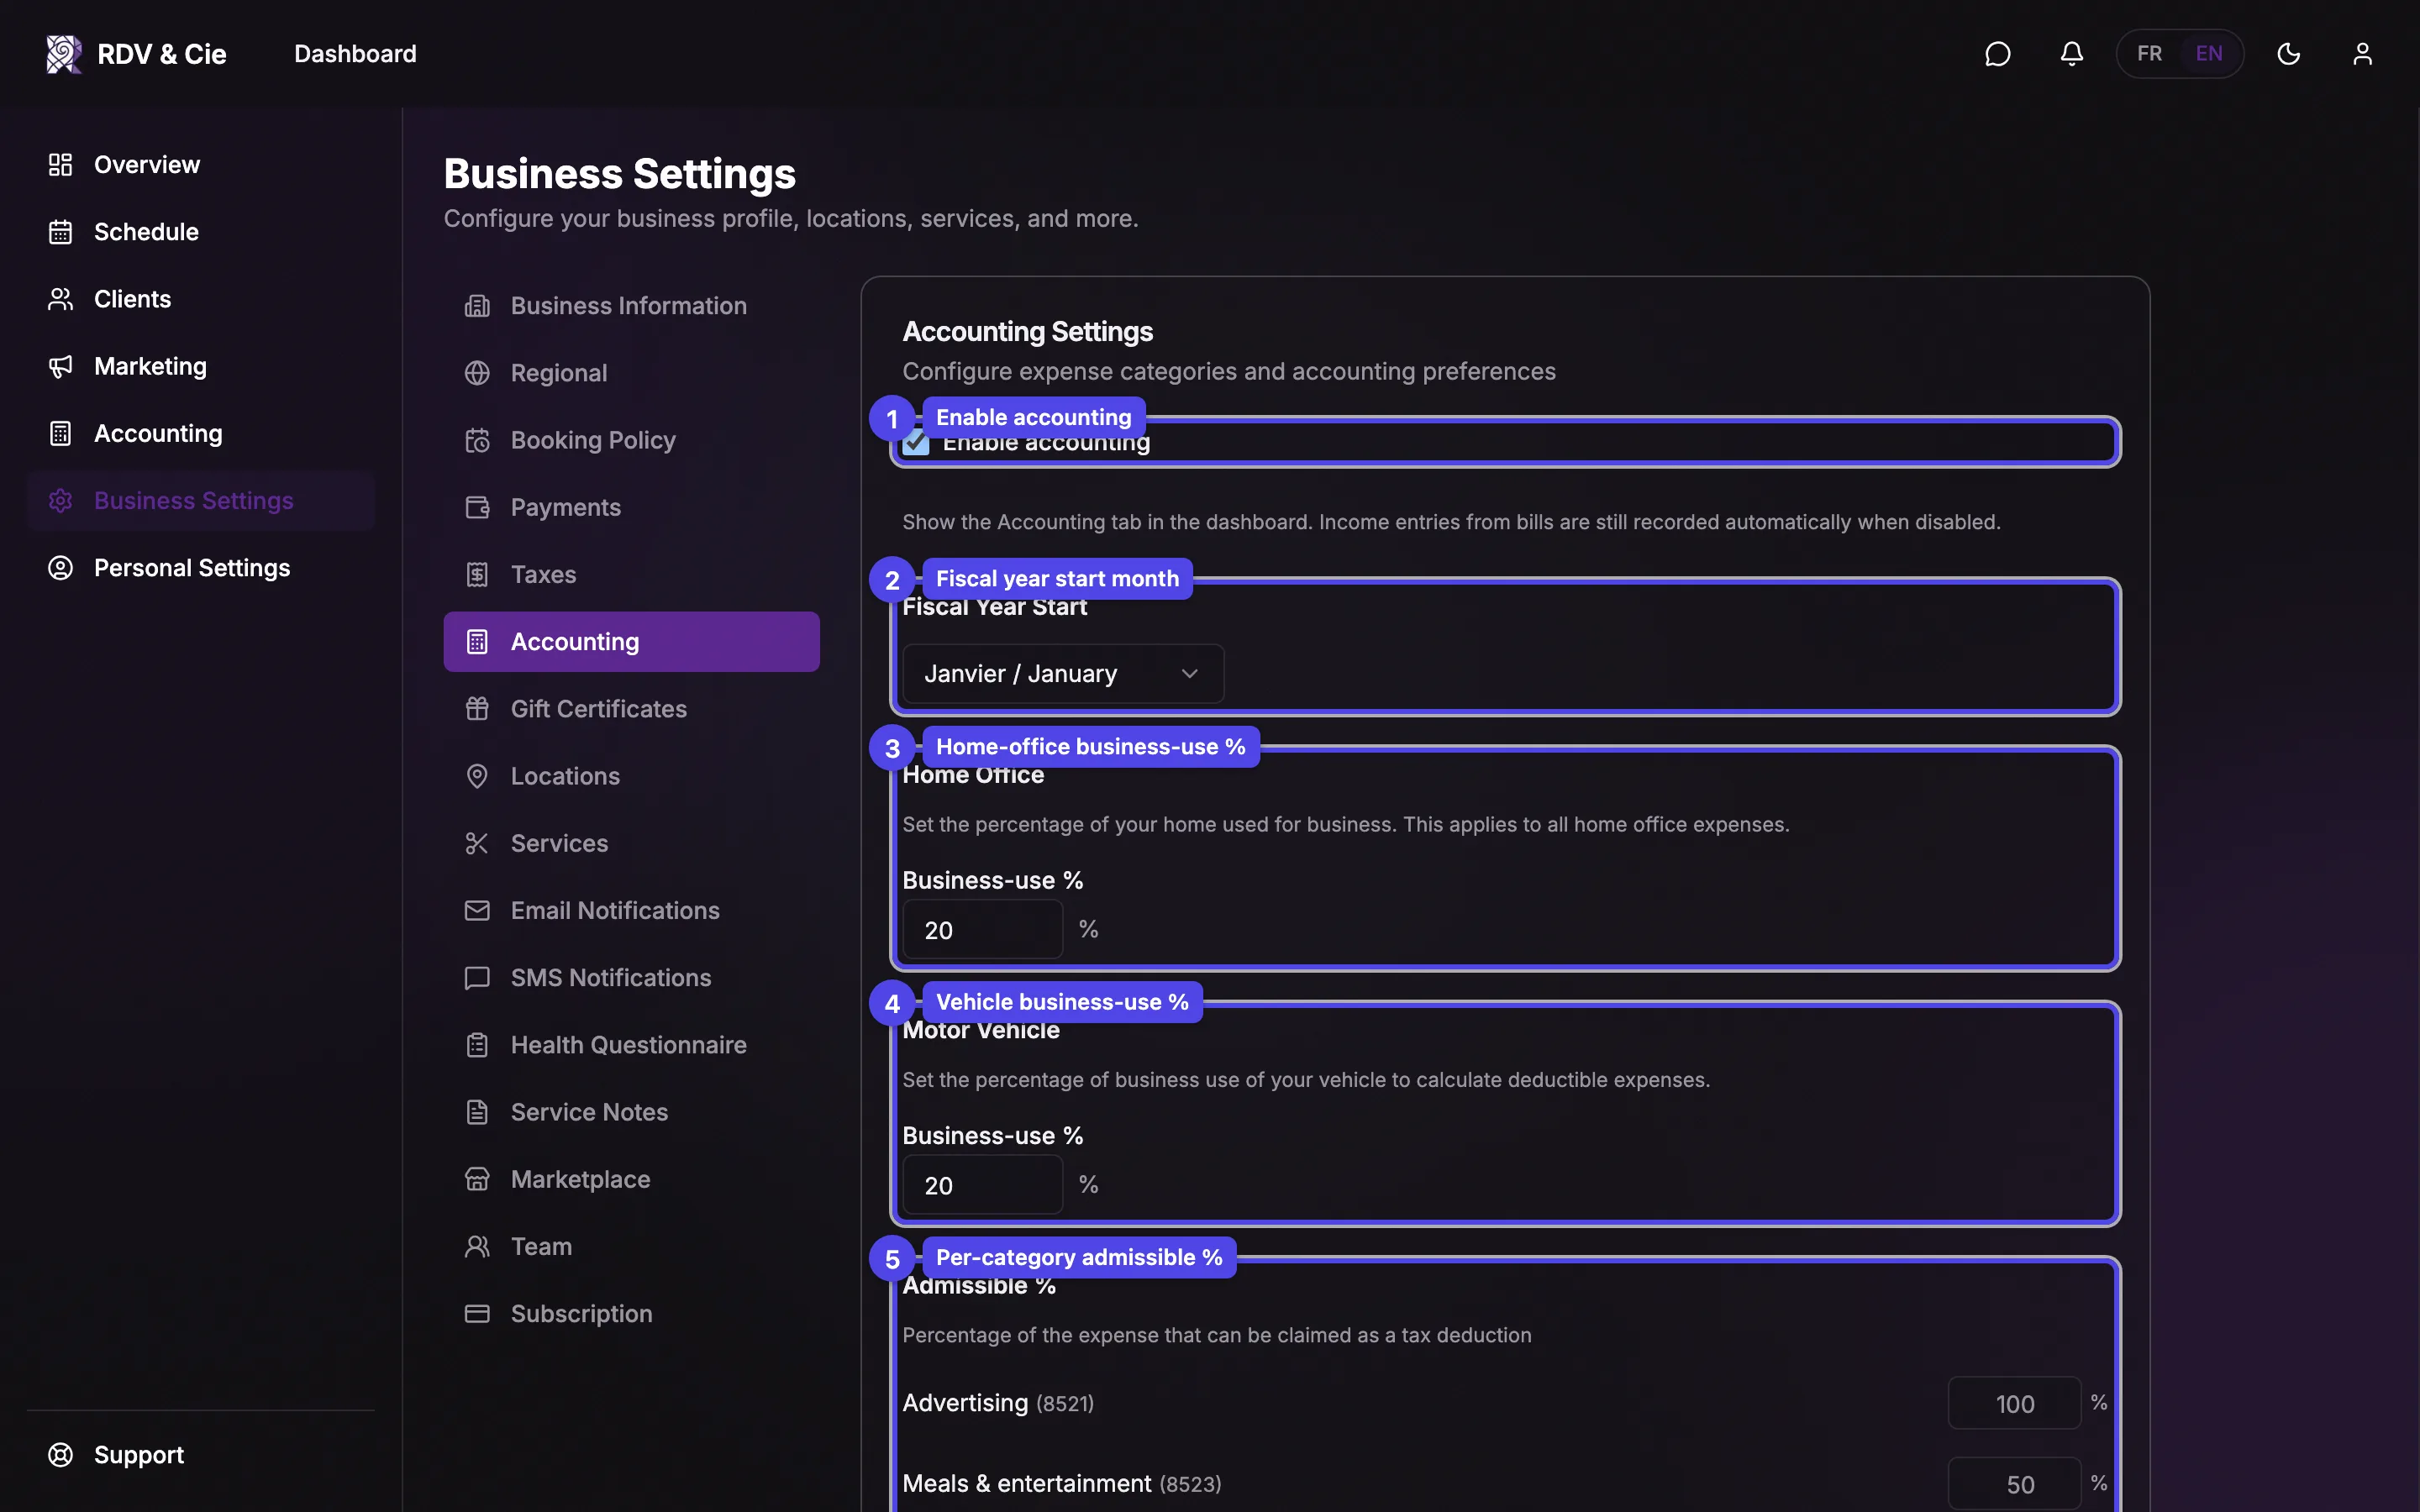Click the Dashboard link in header
The image size is (2420, 1512).
pos(355,54)
